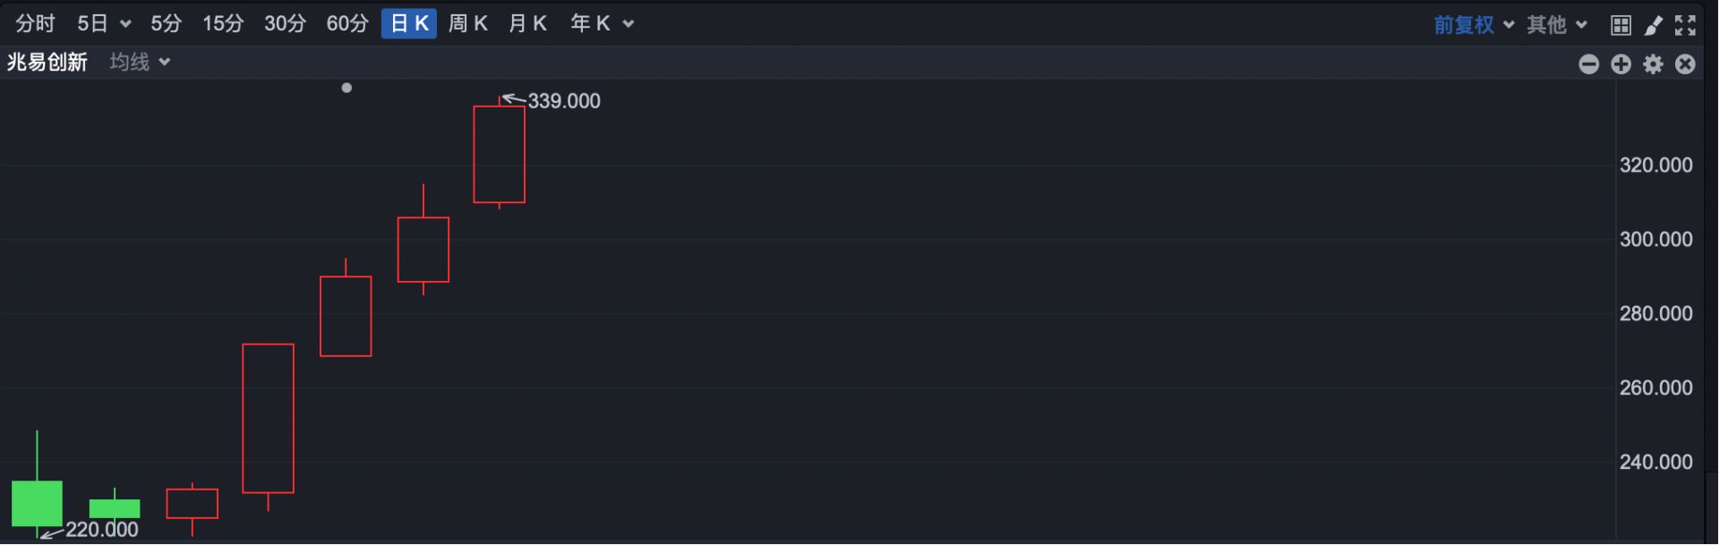This screenshot has height=545, width=1719.
Task: Switch to 分时 intraday tab
Action: point(35,23)
